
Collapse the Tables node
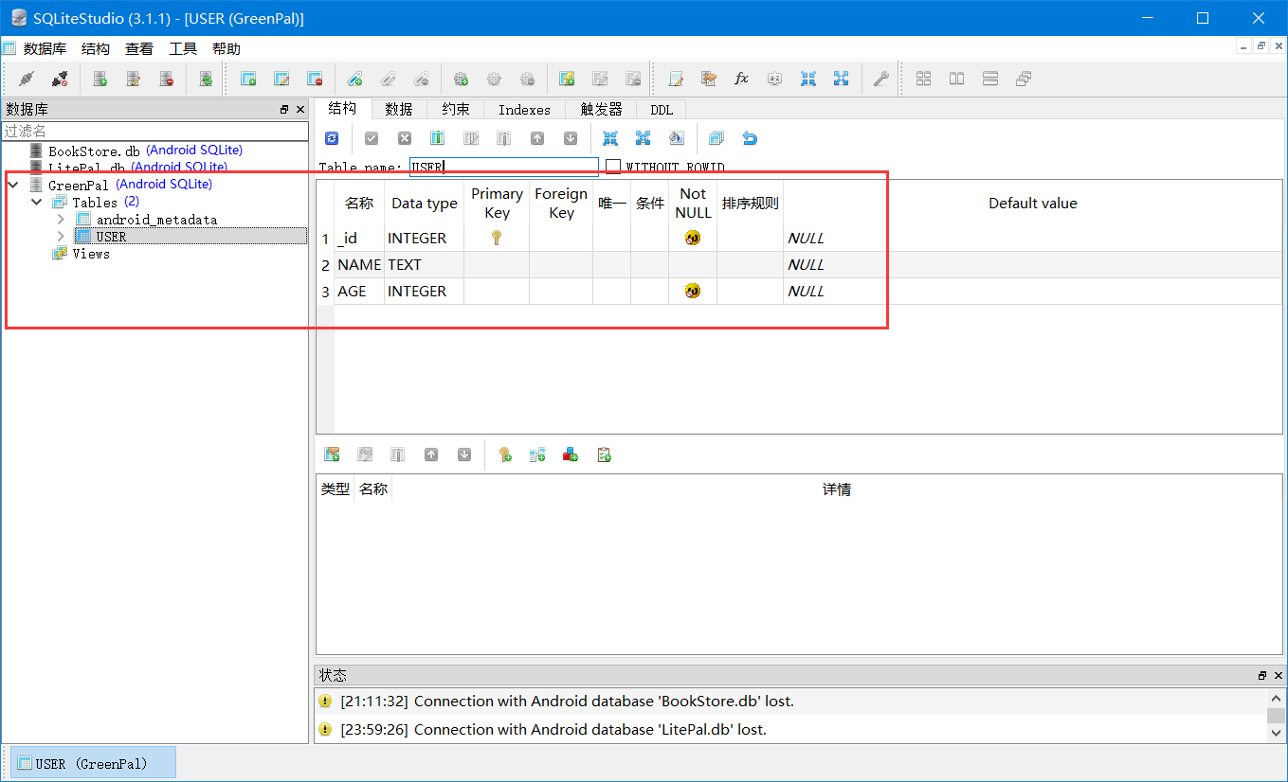point(37,203)
